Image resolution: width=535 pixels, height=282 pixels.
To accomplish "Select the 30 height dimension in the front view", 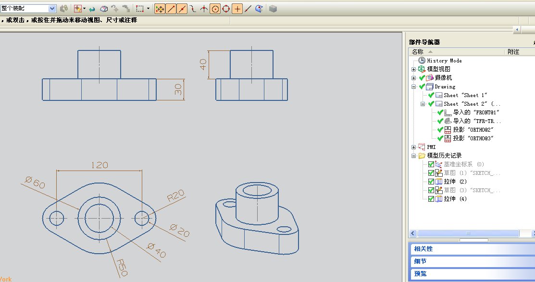I will click(x=178, y=90).
